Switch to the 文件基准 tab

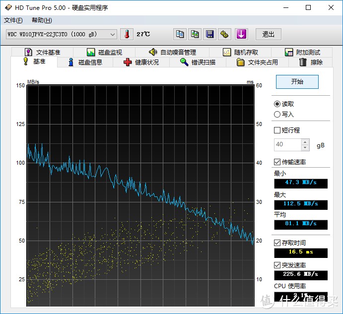click(42, 52)
